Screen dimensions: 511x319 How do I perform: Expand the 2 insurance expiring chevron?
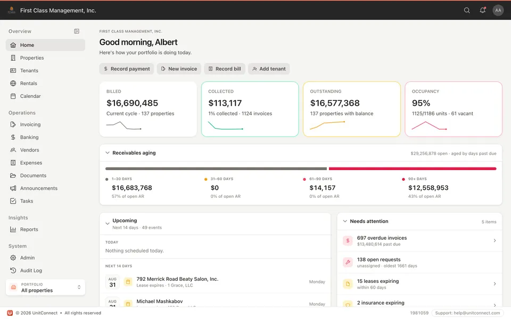(494, 305)
